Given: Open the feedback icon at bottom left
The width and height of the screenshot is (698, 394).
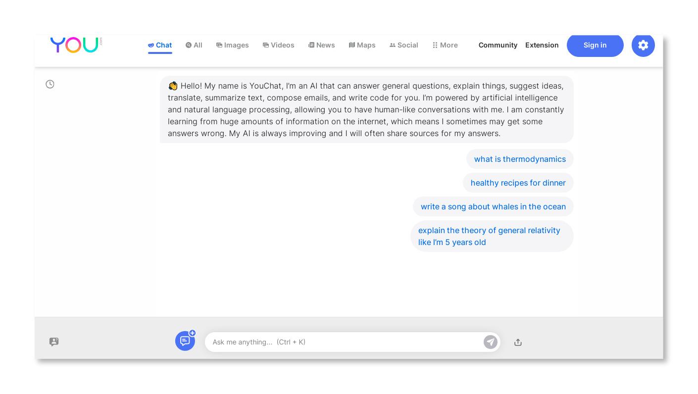Looking at the screenshot, I should coord(54,342).
